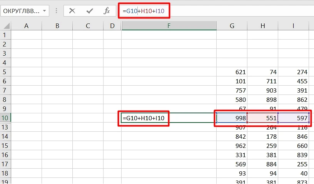The height and width of the screenshot is (184, 314).
Task: Expand the Name Box dropdown arrow
Action: (44, 11)
